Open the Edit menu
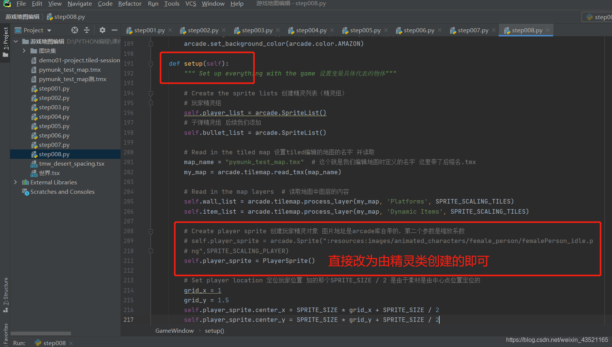This screenshot has width=612, height=347. click(37, 4)
